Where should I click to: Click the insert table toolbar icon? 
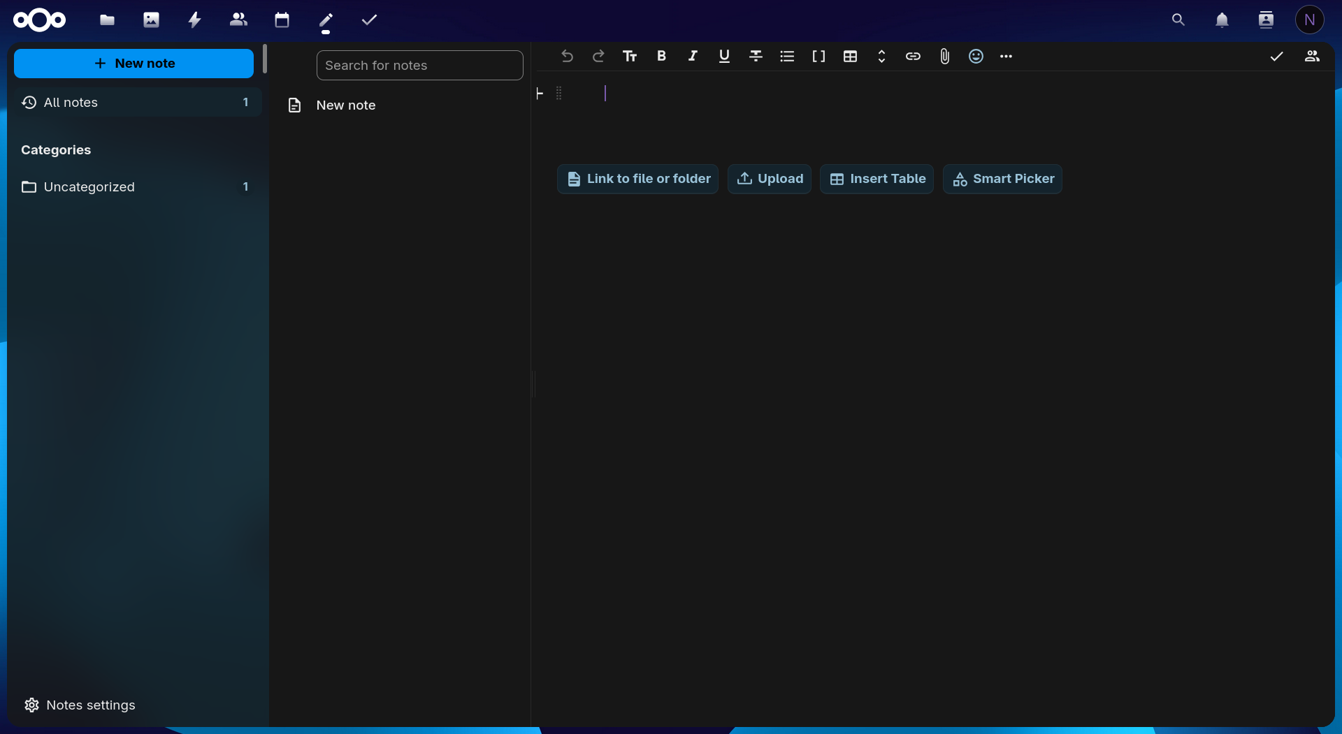click(x=850, y=57)
